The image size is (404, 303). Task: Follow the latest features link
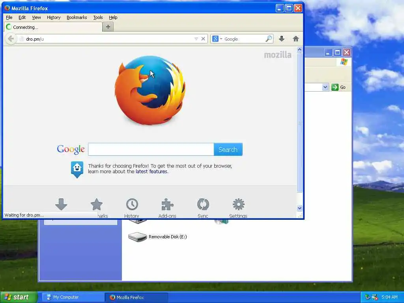tap(151, 172)
